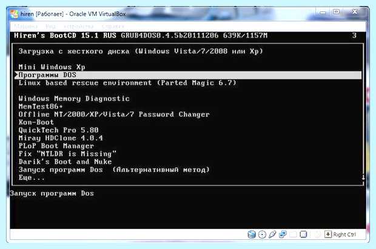Click the VirtualBox window title icon

point(14,14)
